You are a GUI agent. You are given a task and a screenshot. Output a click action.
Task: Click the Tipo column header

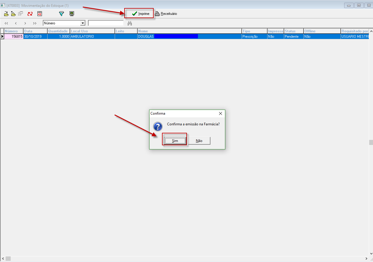[255, 31]
